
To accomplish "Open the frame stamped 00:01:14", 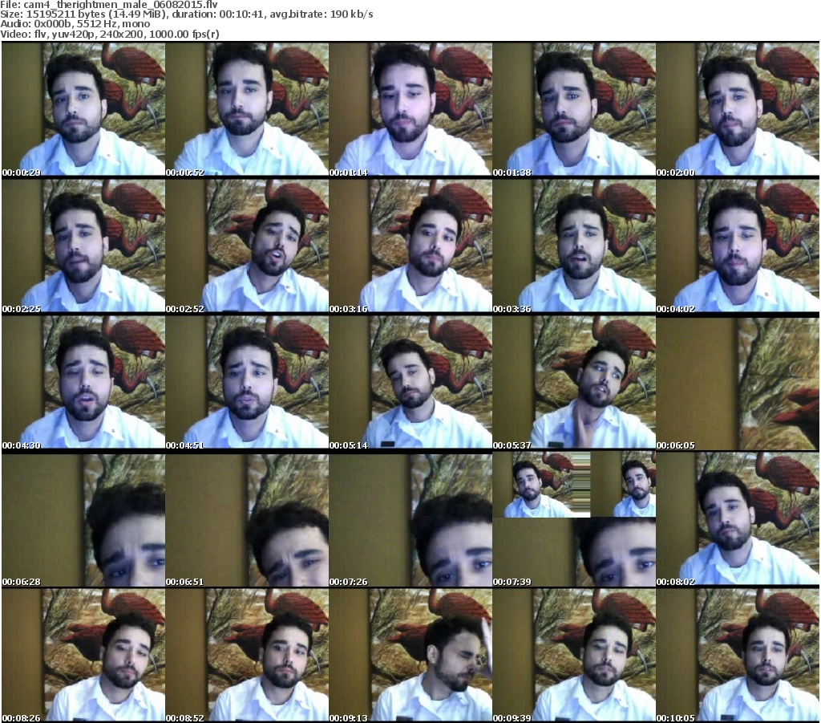I will click(410, 109).
